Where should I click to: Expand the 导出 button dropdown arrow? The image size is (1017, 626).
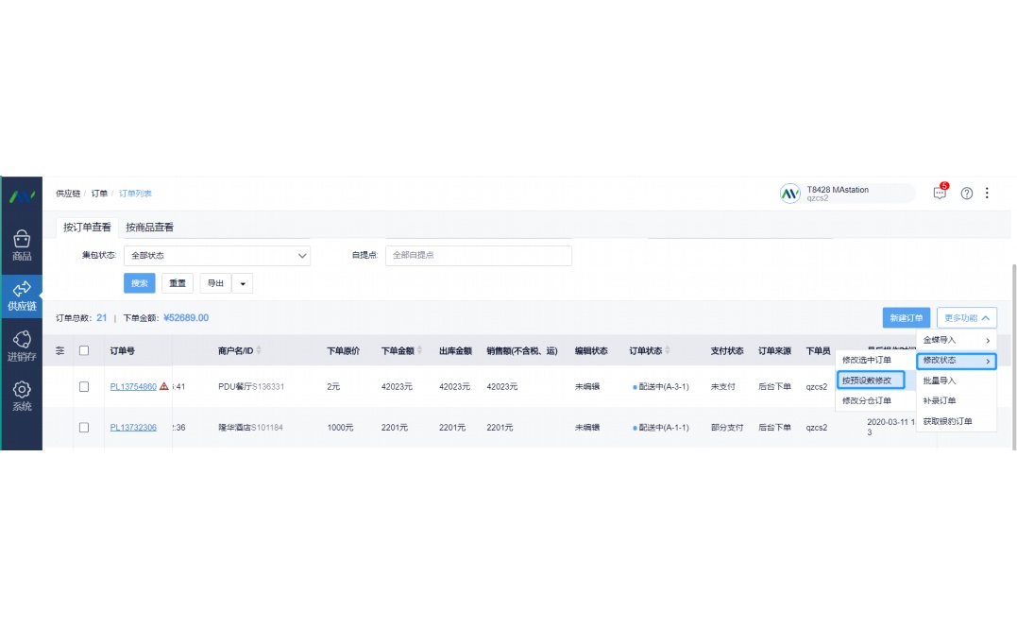[243, 282]
